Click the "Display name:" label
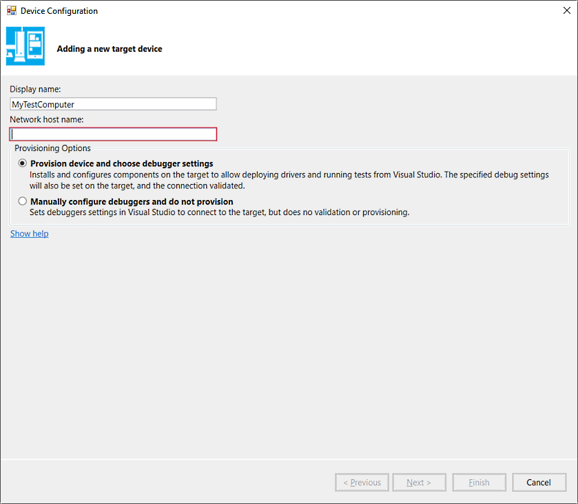 click(x=30, y=89)
